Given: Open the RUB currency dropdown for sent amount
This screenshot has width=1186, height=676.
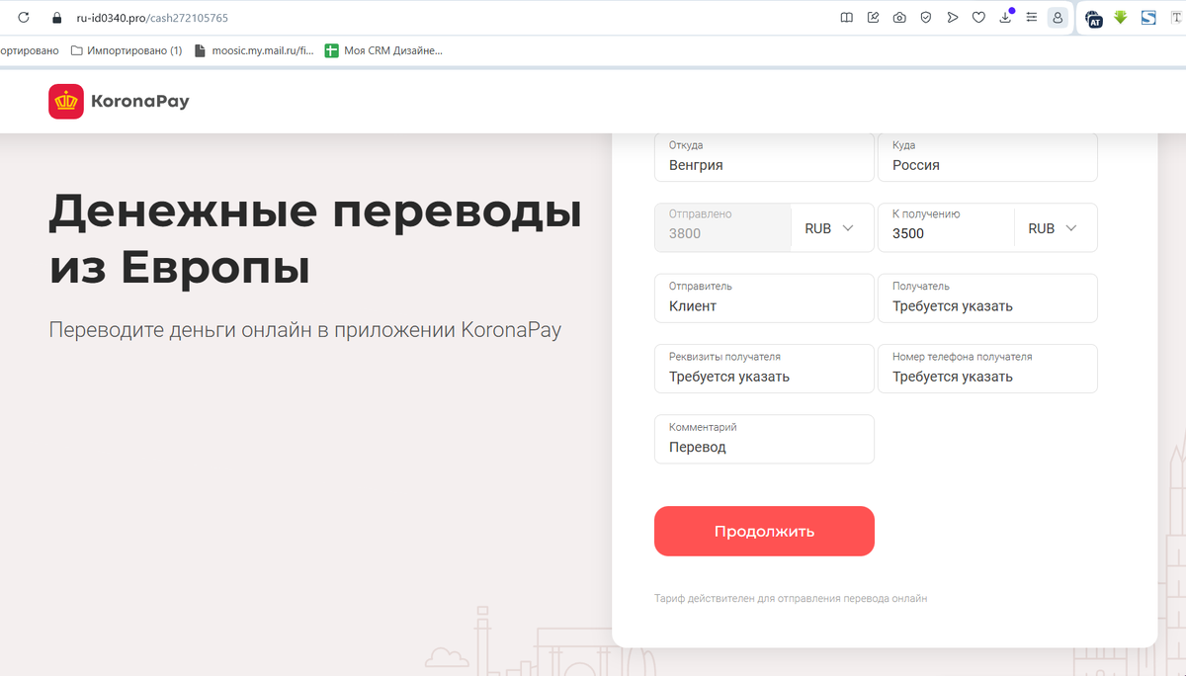Looking at the screenshot, I should pos(832,227).
